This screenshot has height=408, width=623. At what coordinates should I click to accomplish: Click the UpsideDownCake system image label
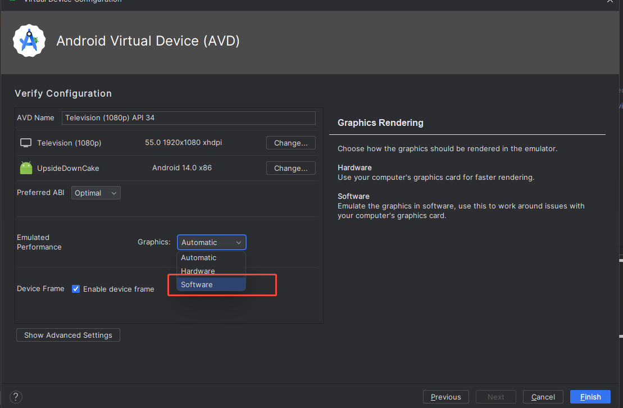[68, 168]
